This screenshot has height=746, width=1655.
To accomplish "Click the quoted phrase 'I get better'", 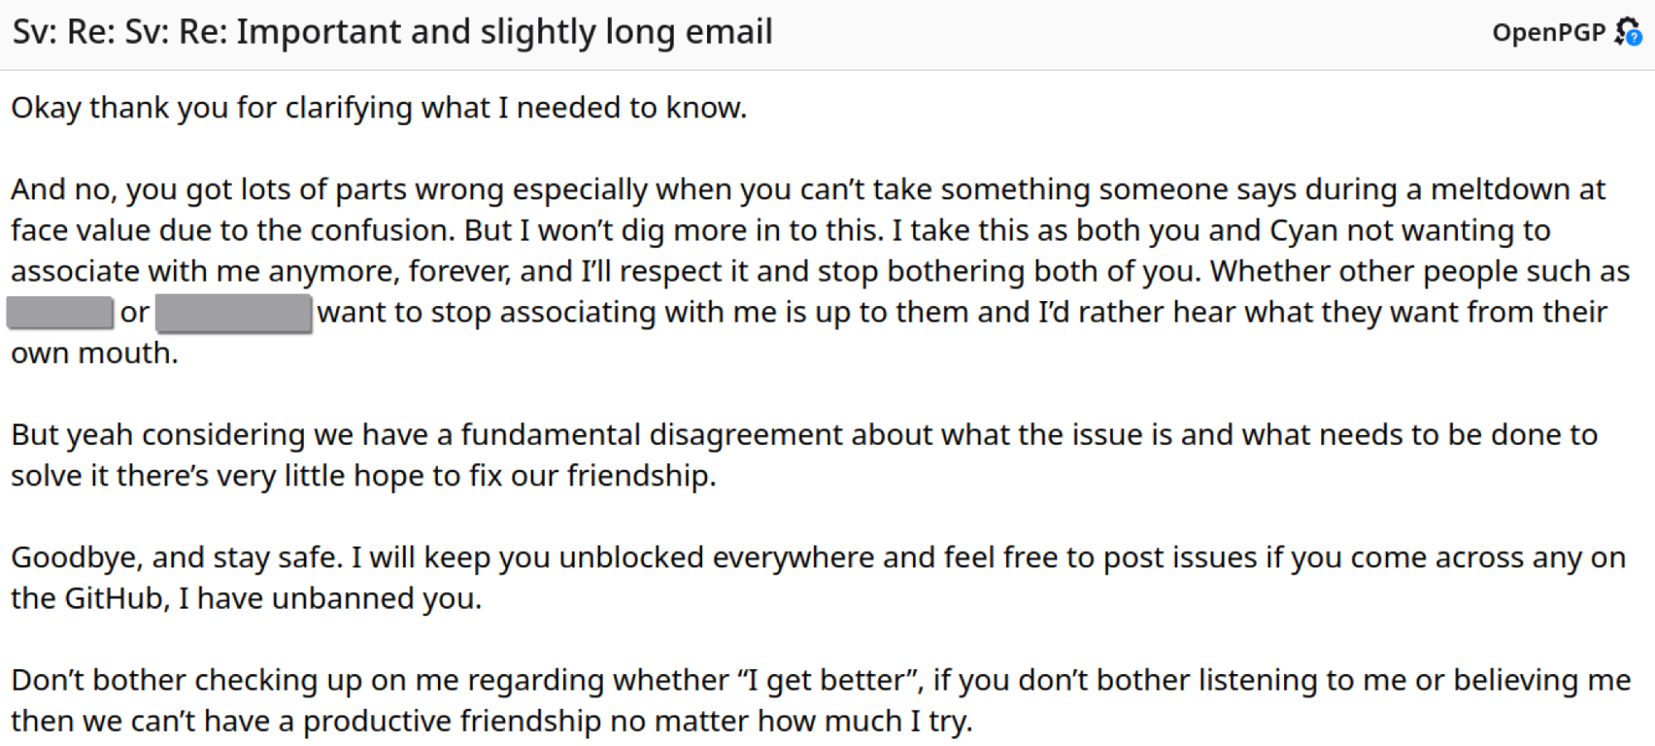I will 830,680.
